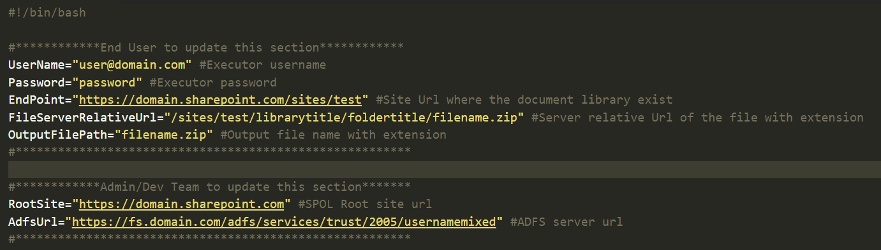Click the "Admin/Dev Team to update" comment
The height and width of the screenshot is (250, 881).
209,187
